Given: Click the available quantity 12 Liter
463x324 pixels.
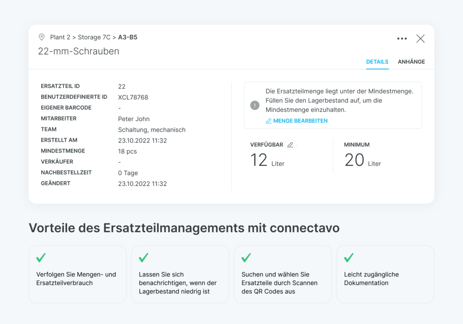Looking at the screenshot, I should [267, 160].
